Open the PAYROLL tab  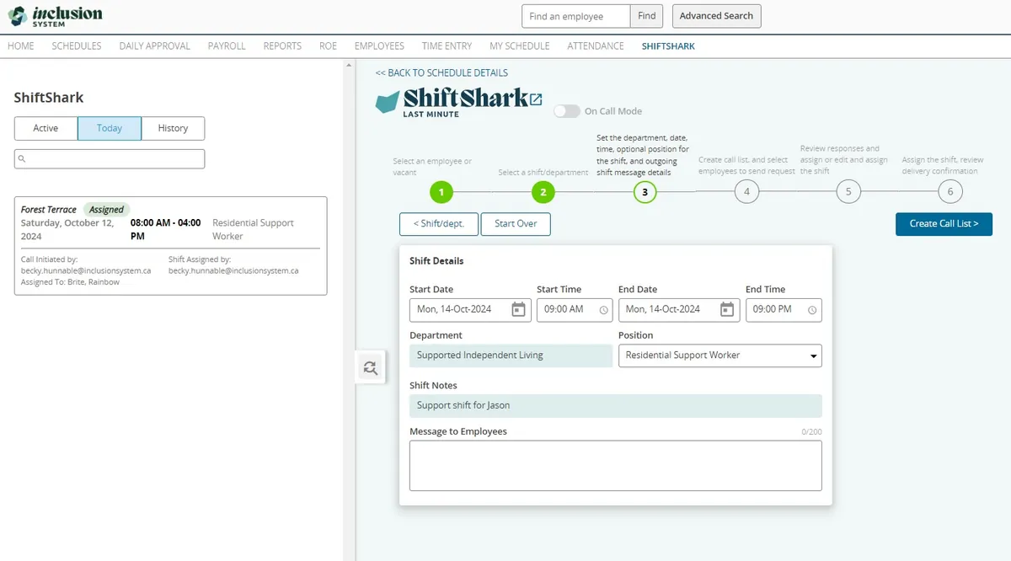coord(226,46)
